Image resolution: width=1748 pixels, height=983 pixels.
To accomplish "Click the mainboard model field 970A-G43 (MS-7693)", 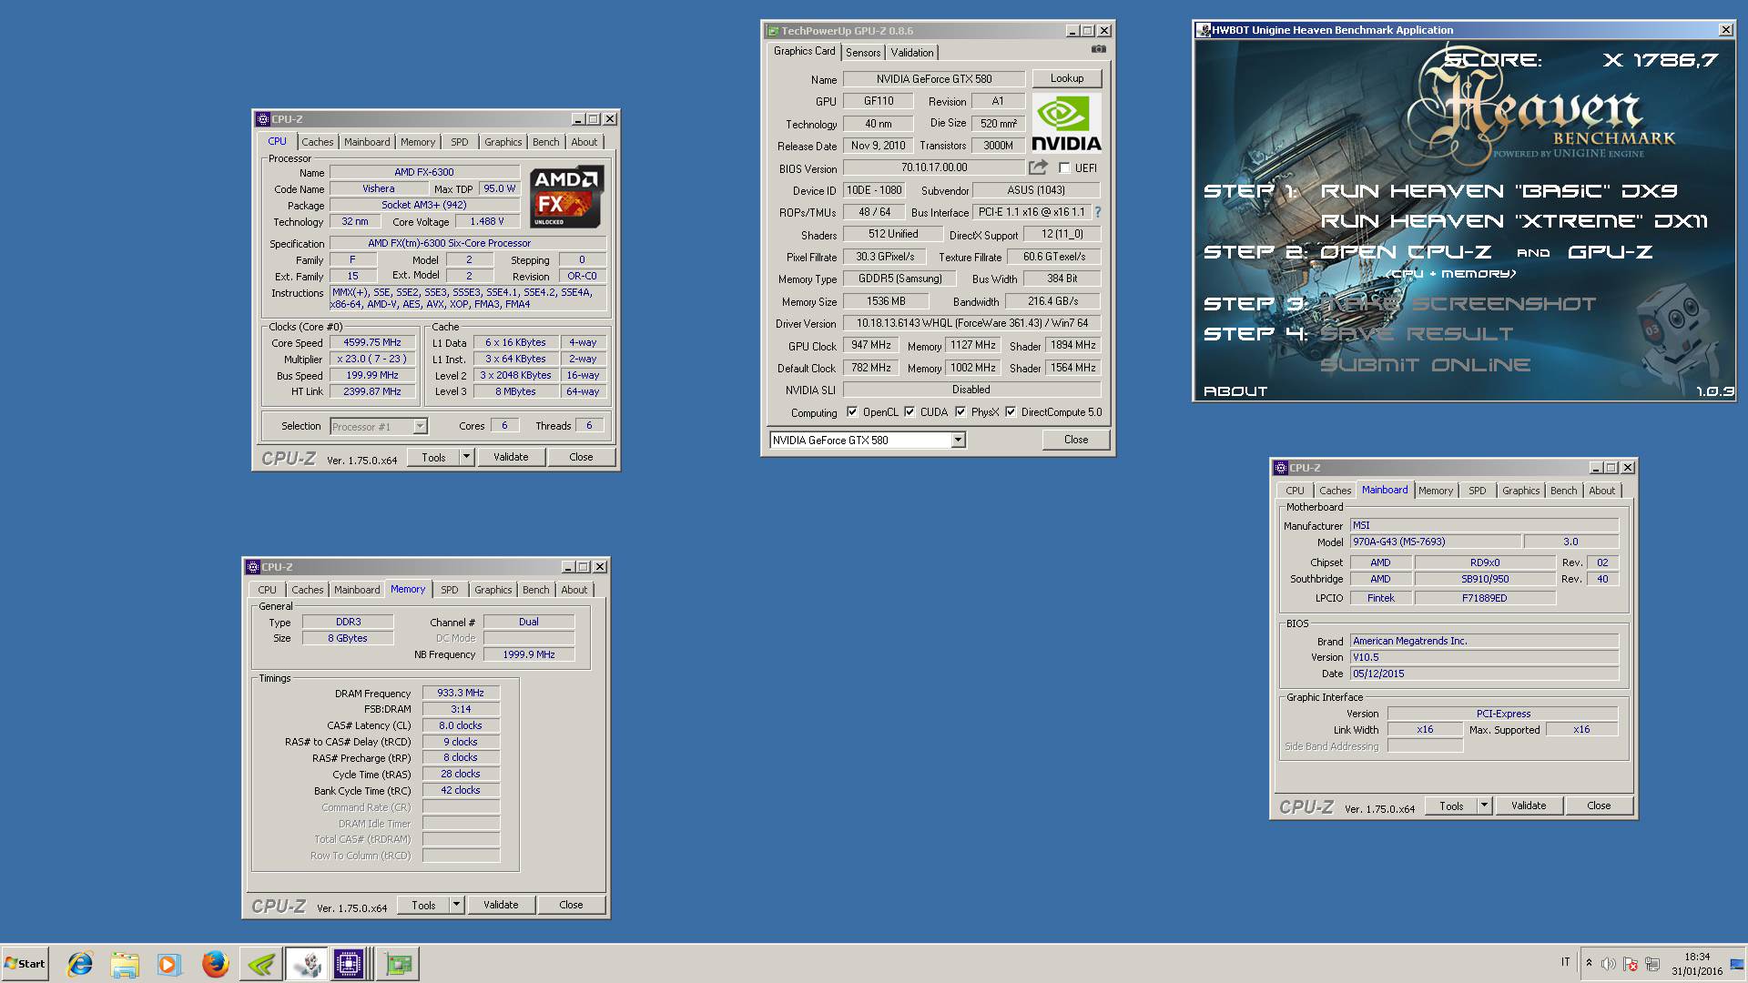I will (x=1436, y=542).
